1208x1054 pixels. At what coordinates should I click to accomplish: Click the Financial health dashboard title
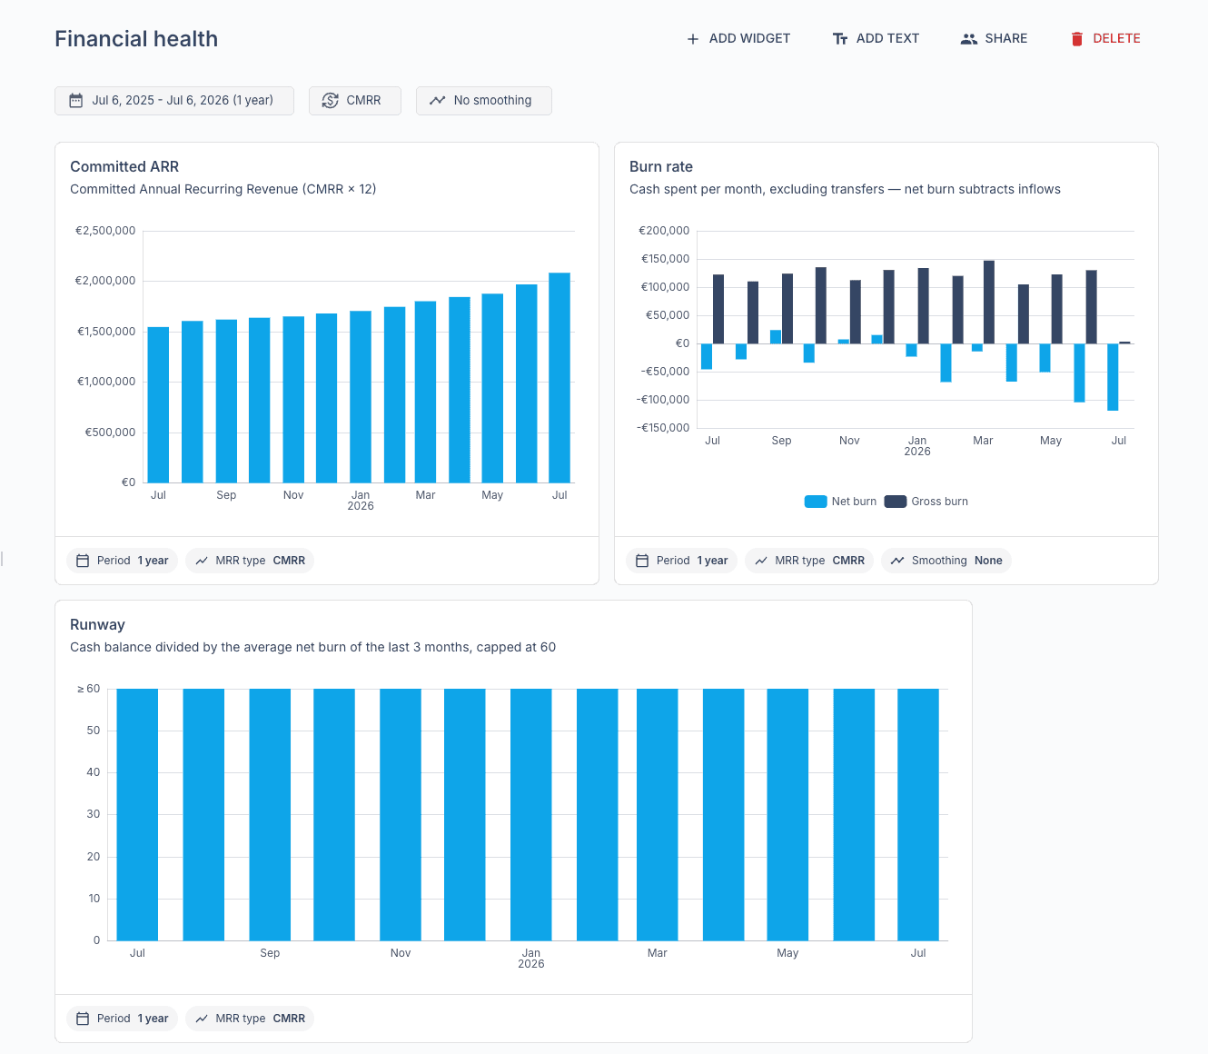point(136,39)
